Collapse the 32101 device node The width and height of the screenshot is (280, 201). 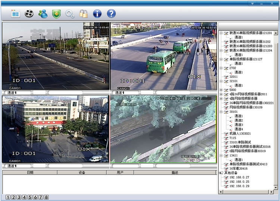(x=221, y=81)
